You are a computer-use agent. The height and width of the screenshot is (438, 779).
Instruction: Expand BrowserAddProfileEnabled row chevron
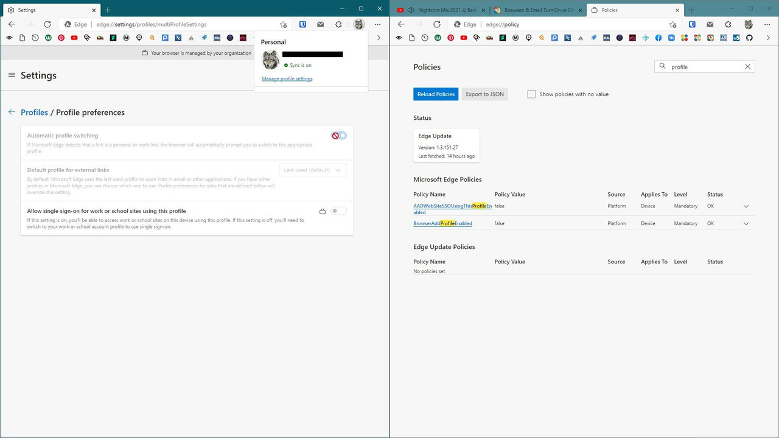click(x=746, y=223)
